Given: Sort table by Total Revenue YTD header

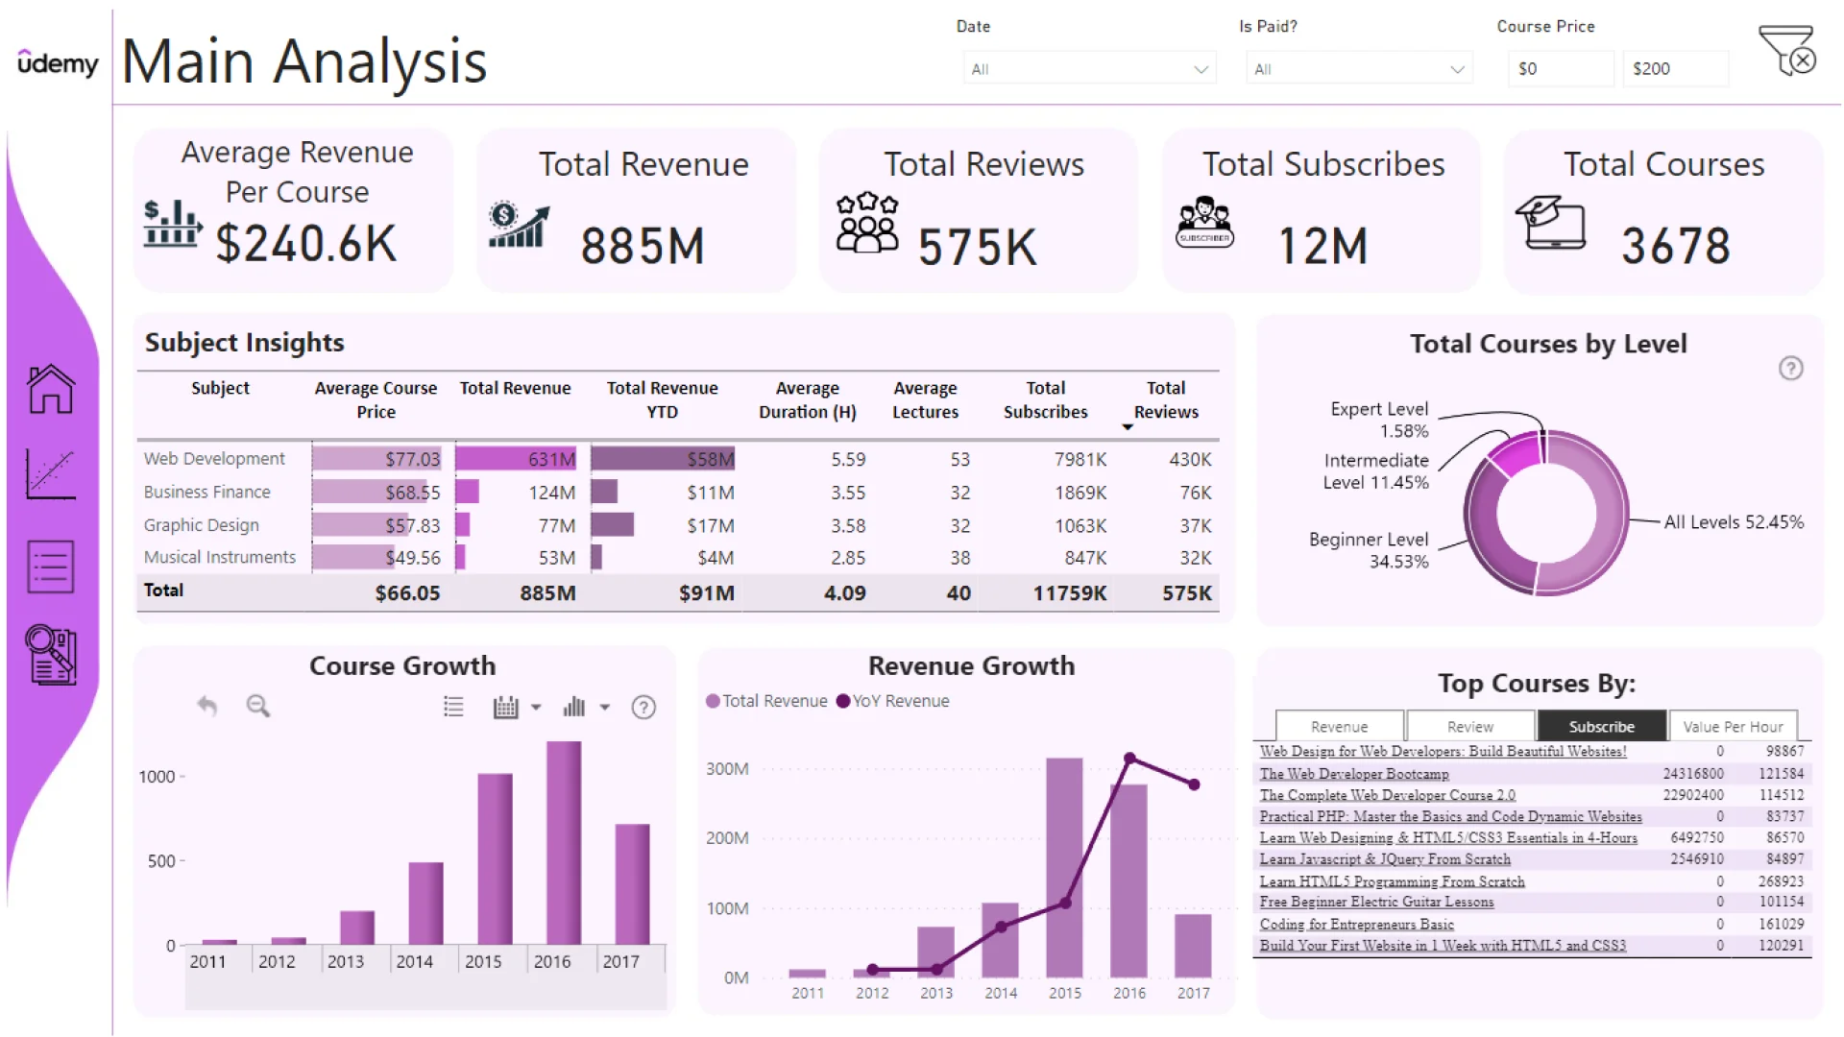Looking at the screenshot, I should 663,399.
